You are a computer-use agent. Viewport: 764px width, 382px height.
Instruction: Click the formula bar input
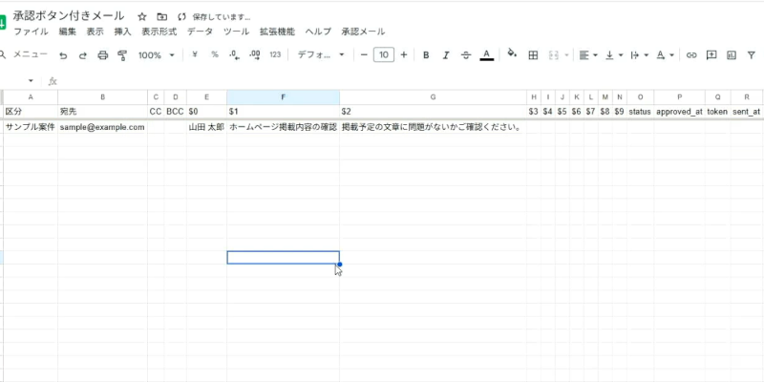click(x=410, y=81)
